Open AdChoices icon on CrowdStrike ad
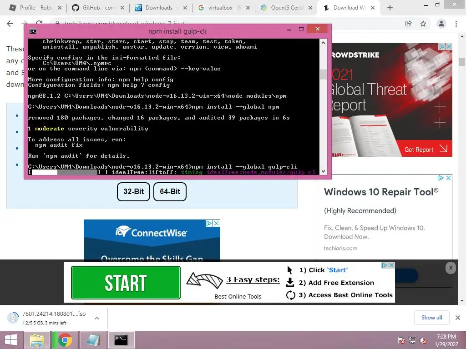The height and width of the screenshot is (349, 466). (x=442, y=47)
